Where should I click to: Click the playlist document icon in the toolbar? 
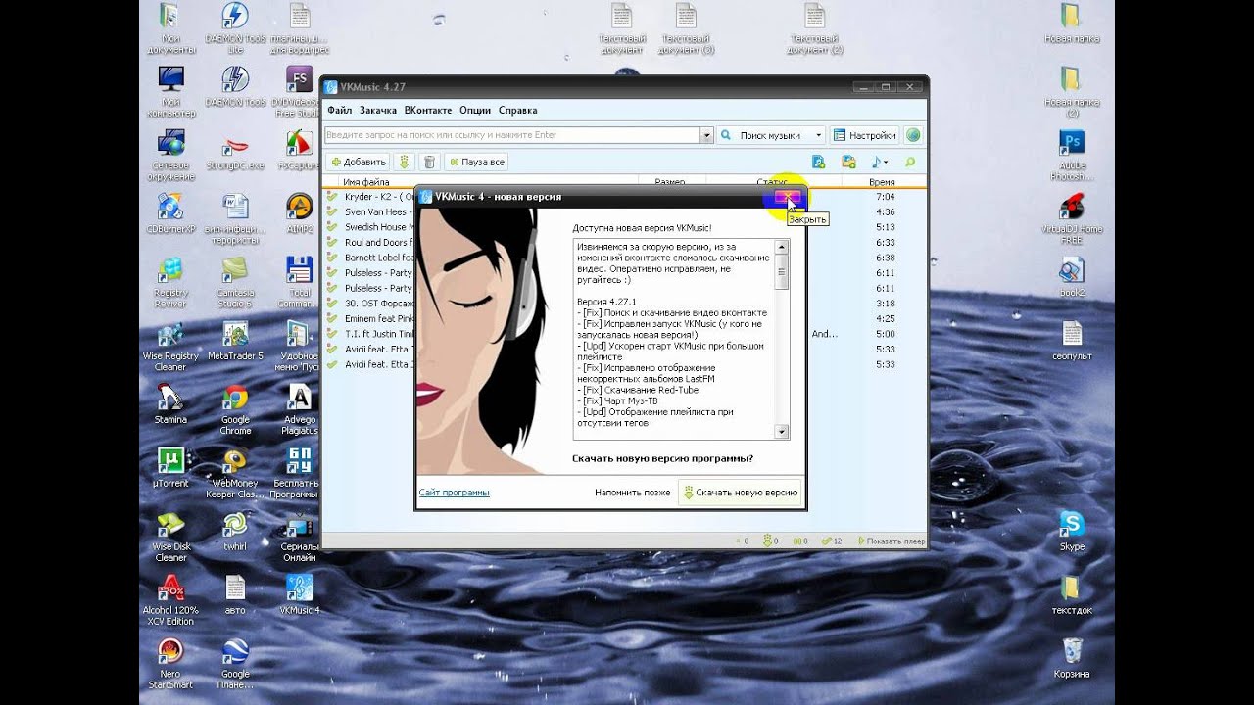[x=818, y=162]
